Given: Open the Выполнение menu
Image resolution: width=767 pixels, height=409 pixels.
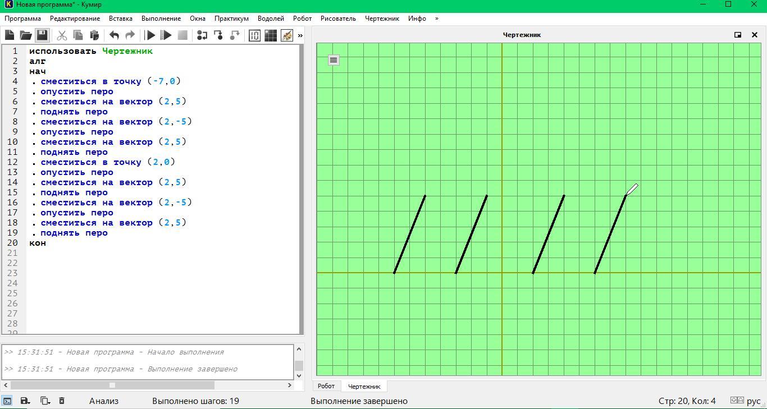Looking at the screenshot, I should pos(161,19).
